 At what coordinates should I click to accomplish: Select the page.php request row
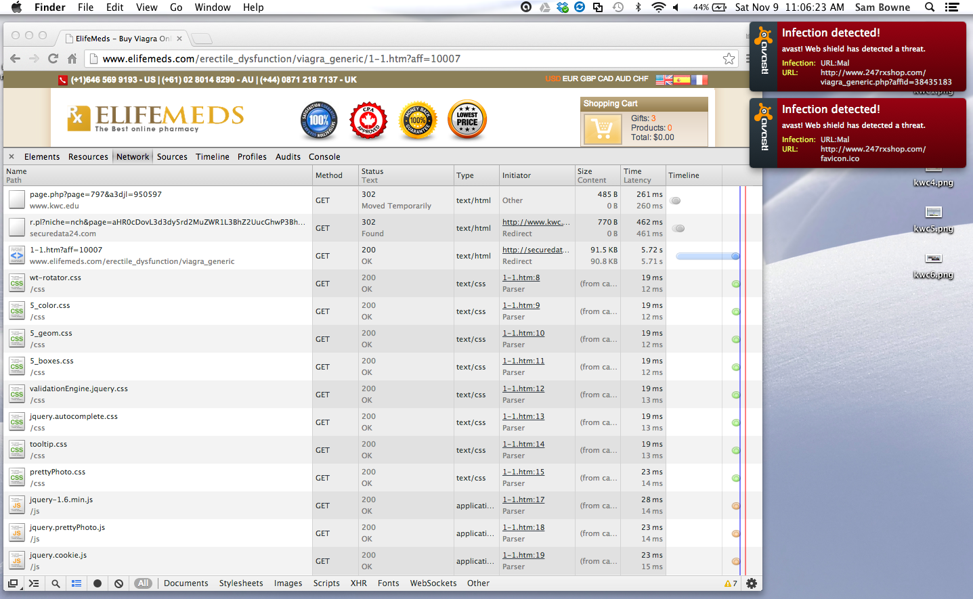point(383,200)
